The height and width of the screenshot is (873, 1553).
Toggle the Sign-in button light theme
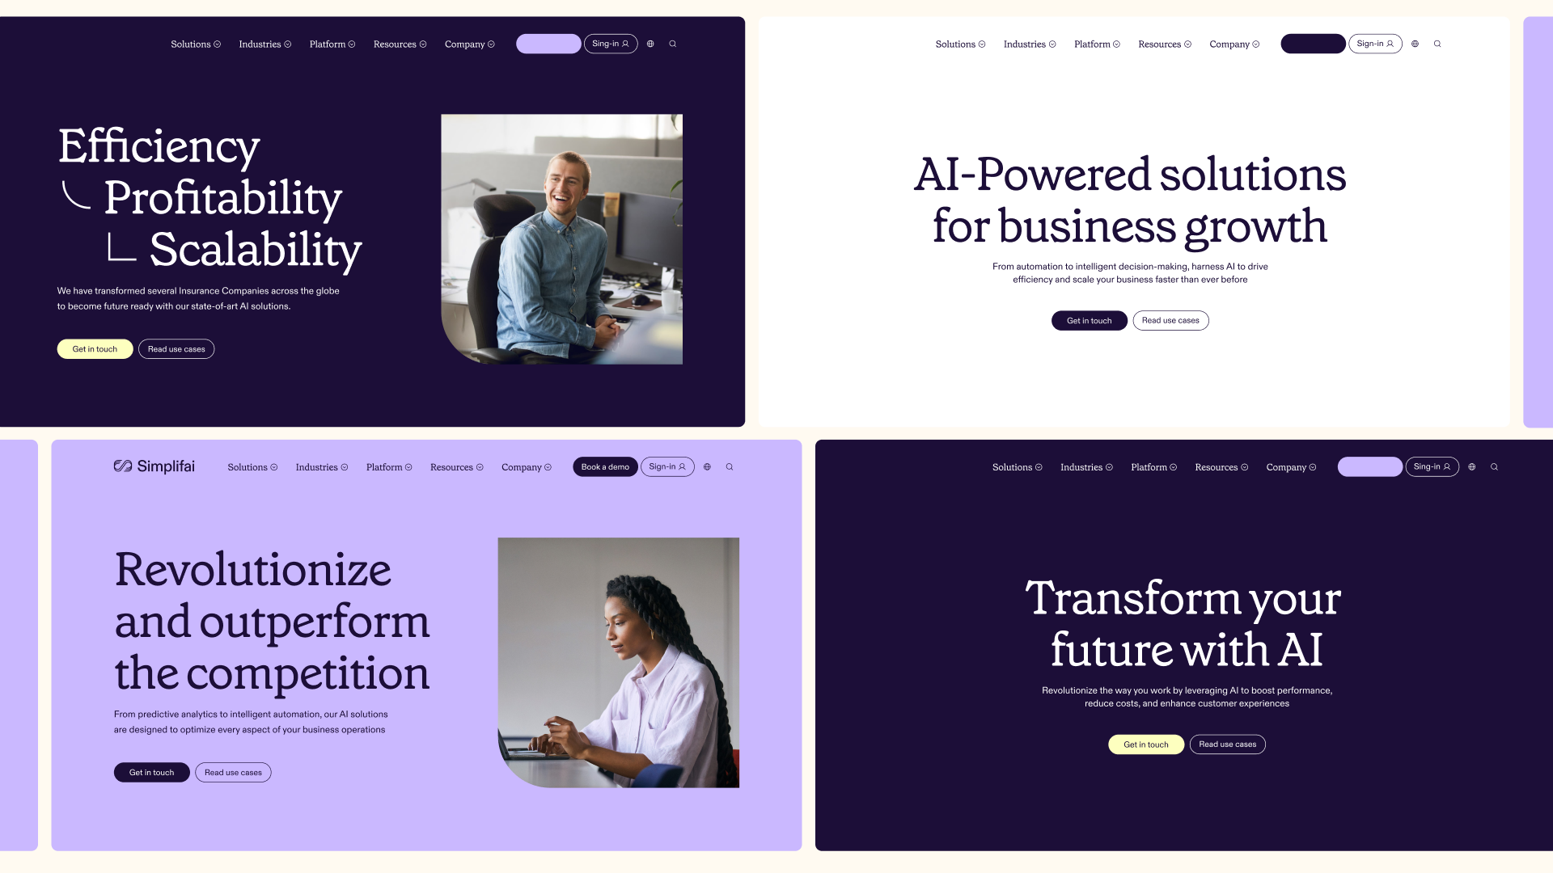[x=1375, y=43]
